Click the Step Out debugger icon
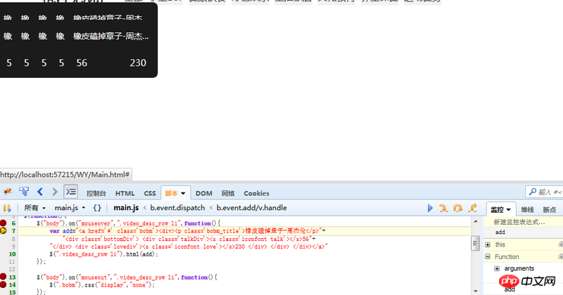The width and height of the screenshot is (563, 295). [474, 208]
